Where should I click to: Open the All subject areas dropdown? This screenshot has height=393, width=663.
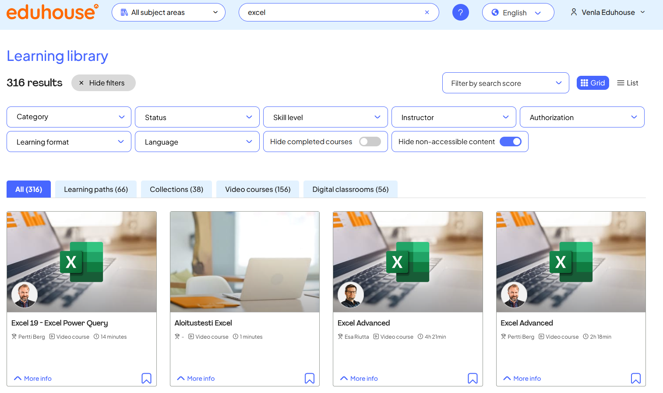169,12
